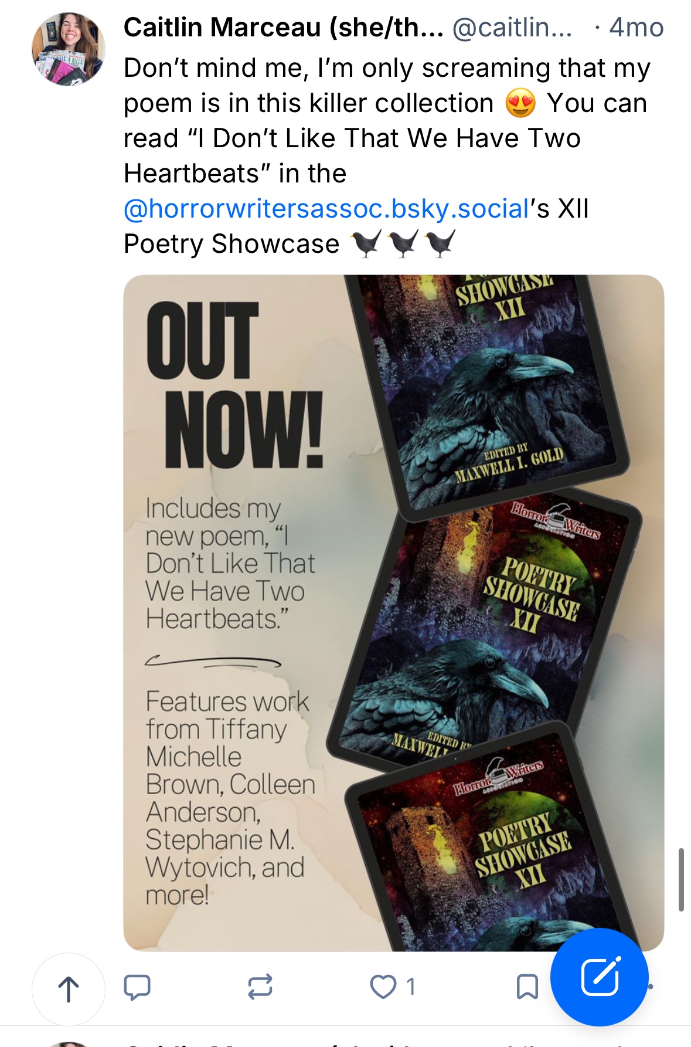The image size is (691, 1047).
Task: Bookmark this post
Action: [527, 987]
